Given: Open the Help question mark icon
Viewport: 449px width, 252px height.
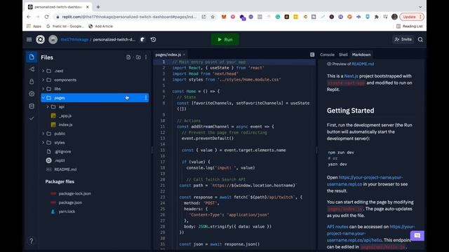Looking at the screenshot, I should click(31, 241).
